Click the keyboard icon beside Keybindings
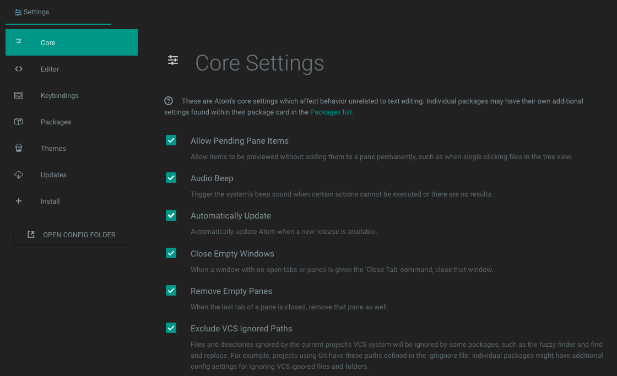617x376 pixels. 19,95
